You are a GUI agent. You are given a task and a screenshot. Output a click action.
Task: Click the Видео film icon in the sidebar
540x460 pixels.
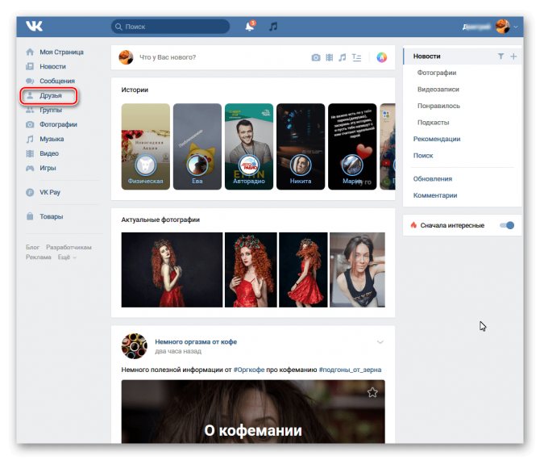point(30,153)
